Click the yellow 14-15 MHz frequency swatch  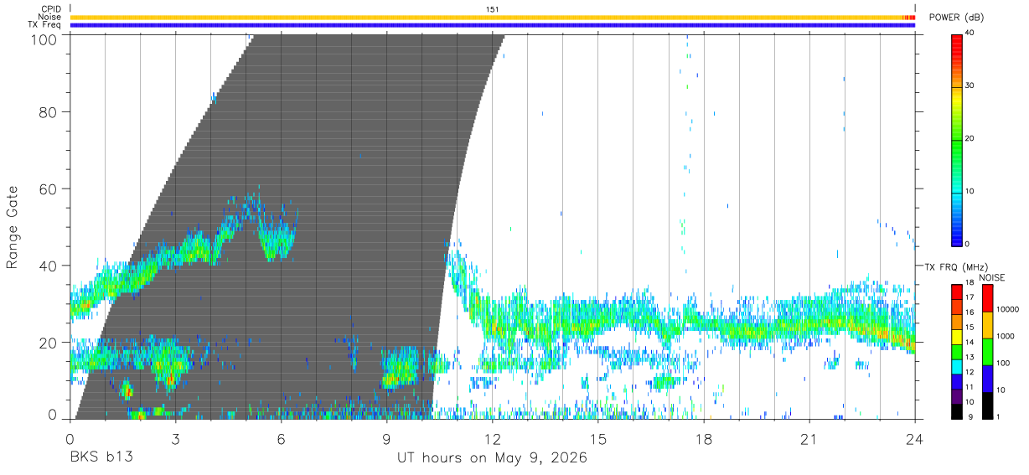[956, 335]
